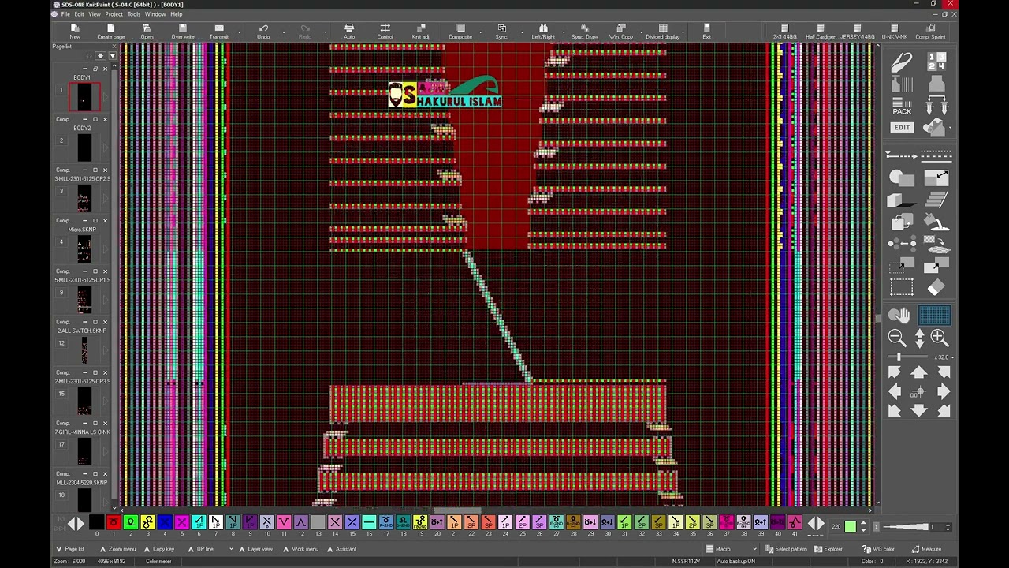The image size is (1009, 568).
Task: Click the Win. Copy icon
Action: pyautogui.click(x=621, y=32)
